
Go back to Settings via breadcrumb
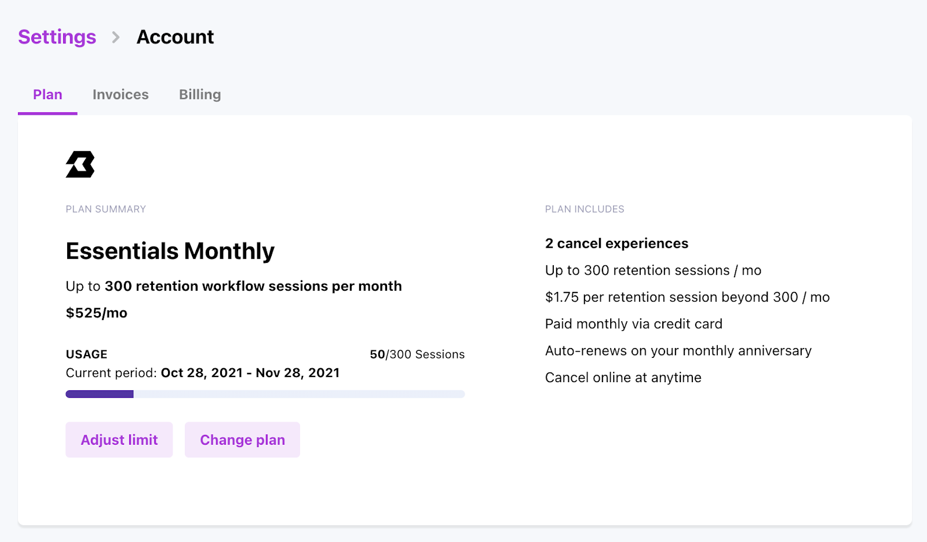[x=57, y=37]
